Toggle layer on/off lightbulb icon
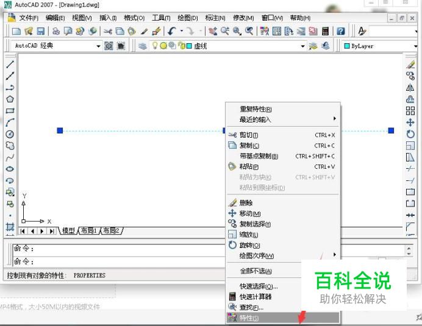The image size is (422, 326). [155, 46]
